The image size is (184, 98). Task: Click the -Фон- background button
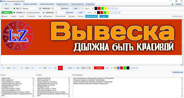pyautogui.click(x=70, y=68)
